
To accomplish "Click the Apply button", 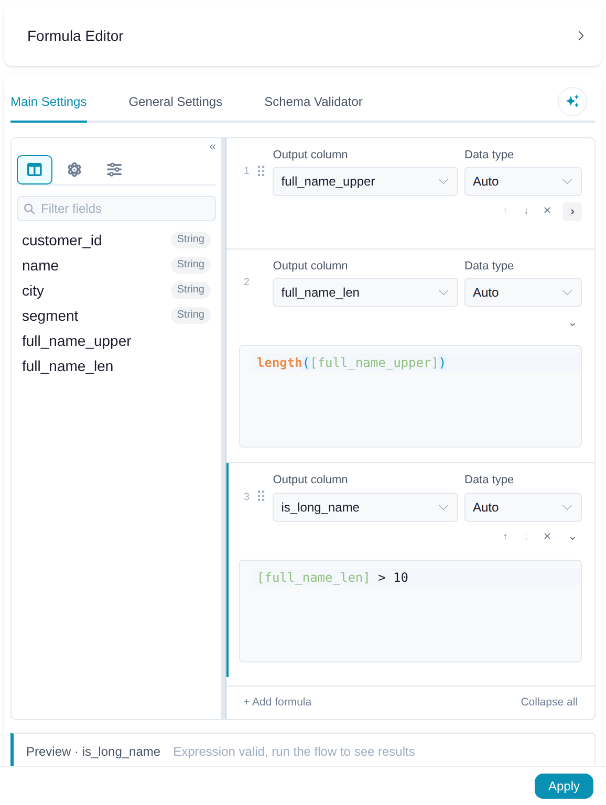I will [x=564, y=786].
